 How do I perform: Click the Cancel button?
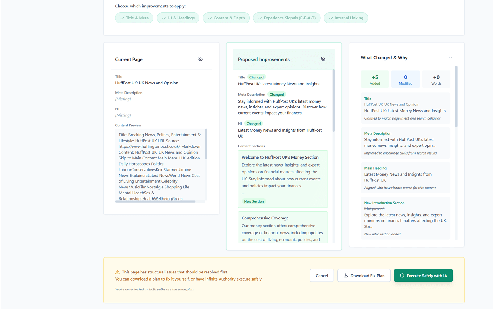(x=322, y=276)
